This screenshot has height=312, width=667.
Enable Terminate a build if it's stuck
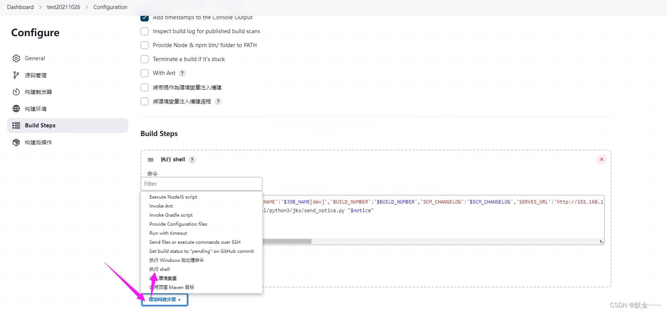click(x=145, y=59)
